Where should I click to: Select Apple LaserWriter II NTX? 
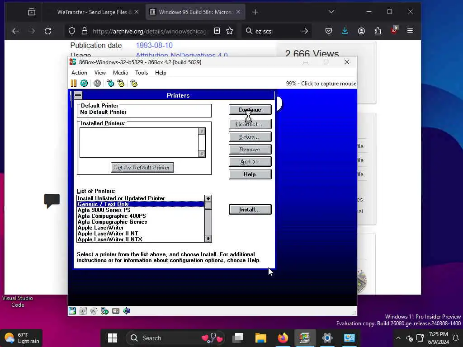141,239
